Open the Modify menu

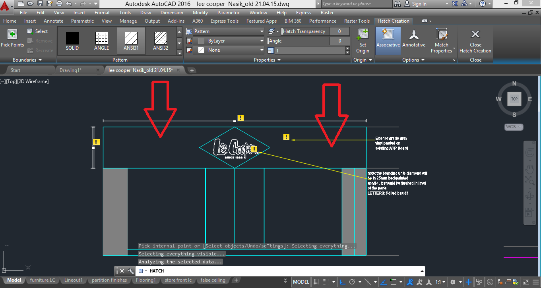tap(200, 13)
